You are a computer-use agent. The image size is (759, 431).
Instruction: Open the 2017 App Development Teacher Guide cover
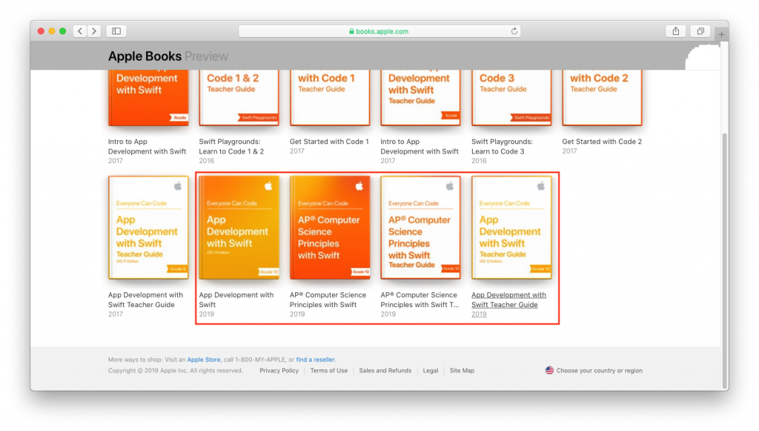[148, 227]
